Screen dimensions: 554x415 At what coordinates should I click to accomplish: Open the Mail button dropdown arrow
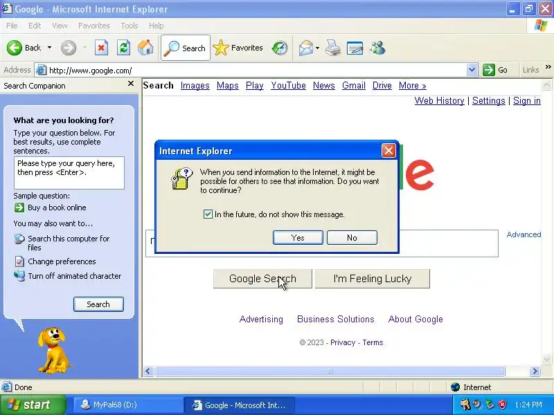317,48
